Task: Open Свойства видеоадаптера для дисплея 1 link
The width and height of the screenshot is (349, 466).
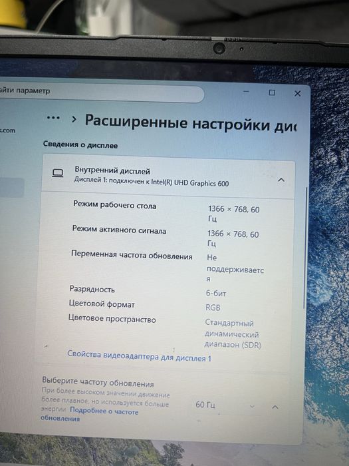Action: [139, 356]
